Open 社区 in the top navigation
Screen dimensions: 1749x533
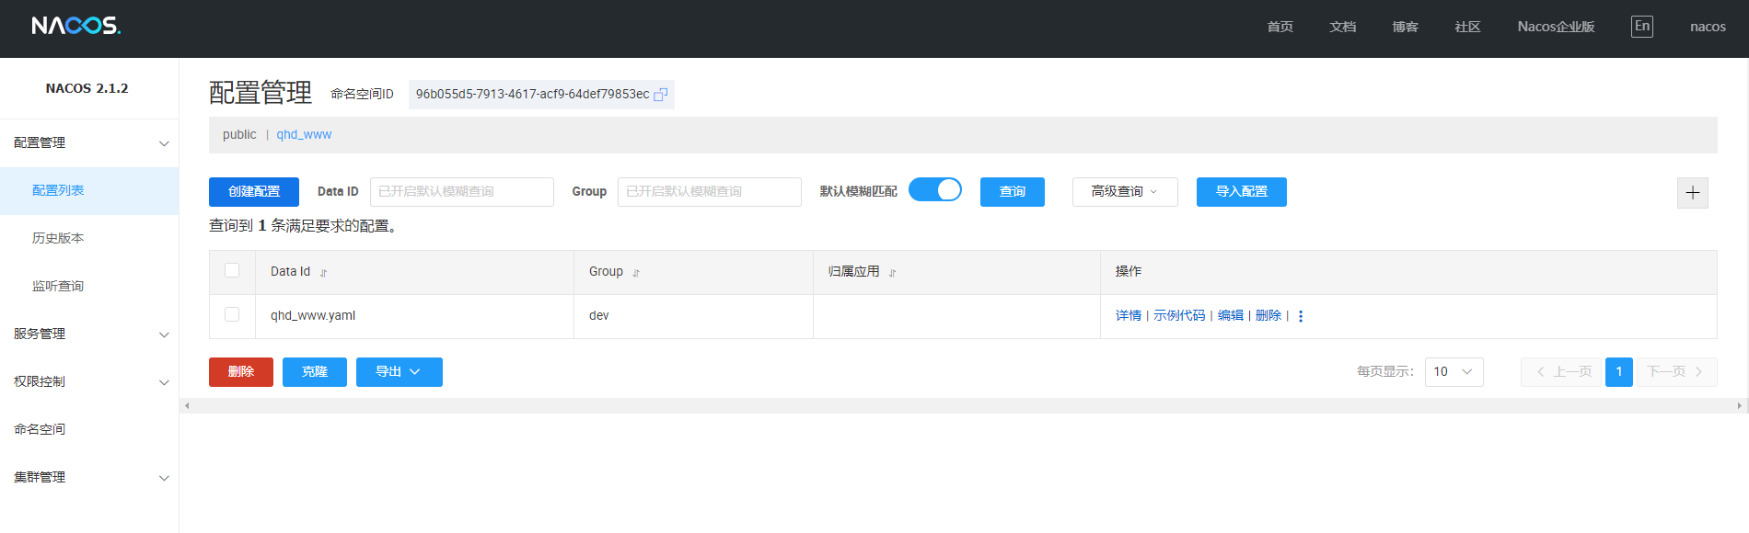point(1467,27)
